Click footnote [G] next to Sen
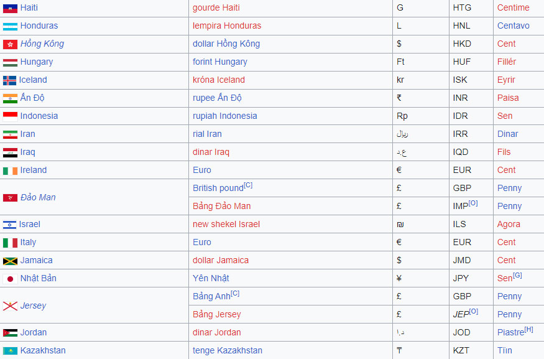Image resolution: width=544 pixels, height=359 pixels. pyautogui.click(x=517, y=275)
